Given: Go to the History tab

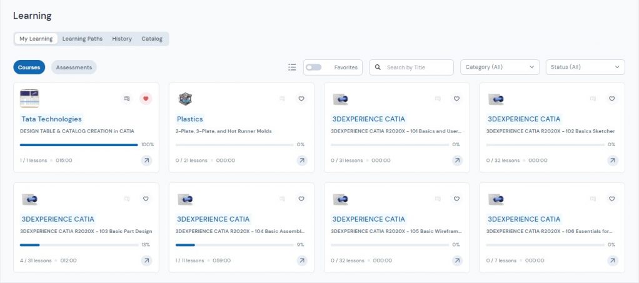Looking at the screenshot, I should [122, 39].
